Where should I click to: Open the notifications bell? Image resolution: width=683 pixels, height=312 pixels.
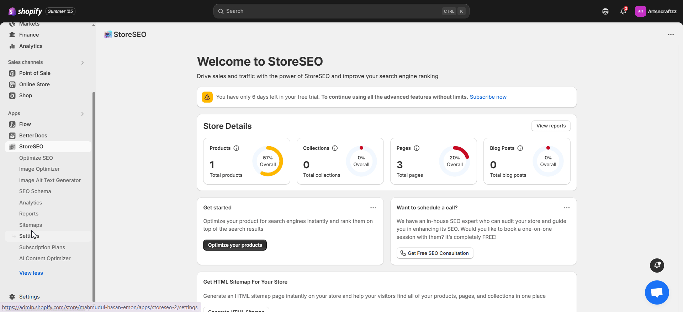tap(623, 11)
